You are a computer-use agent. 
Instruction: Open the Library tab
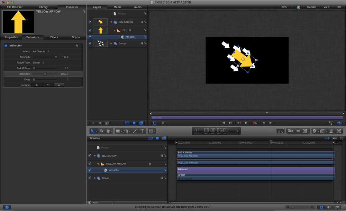[43, 7]
